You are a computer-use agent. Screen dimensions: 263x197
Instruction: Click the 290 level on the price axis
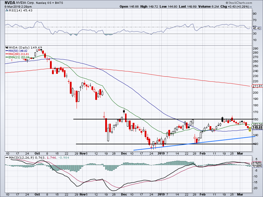(x=256, y=49)
